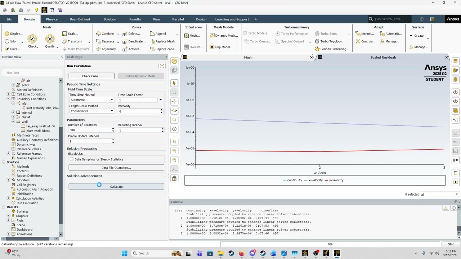461x259 pixels.
Task: Select the pan view tool
Action: 174,101
